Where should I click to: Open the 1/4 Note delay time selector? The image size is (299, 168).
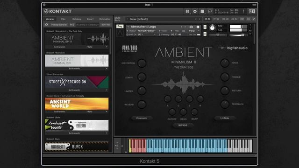(x=225, y=118)
